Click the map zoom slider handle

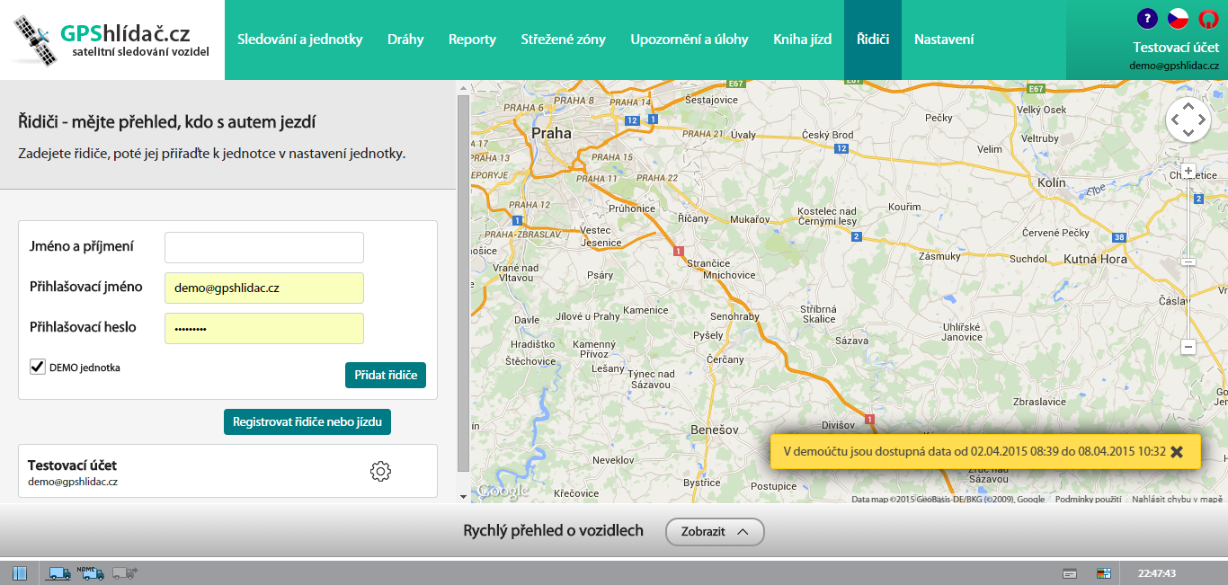(x=1188, y=261)
